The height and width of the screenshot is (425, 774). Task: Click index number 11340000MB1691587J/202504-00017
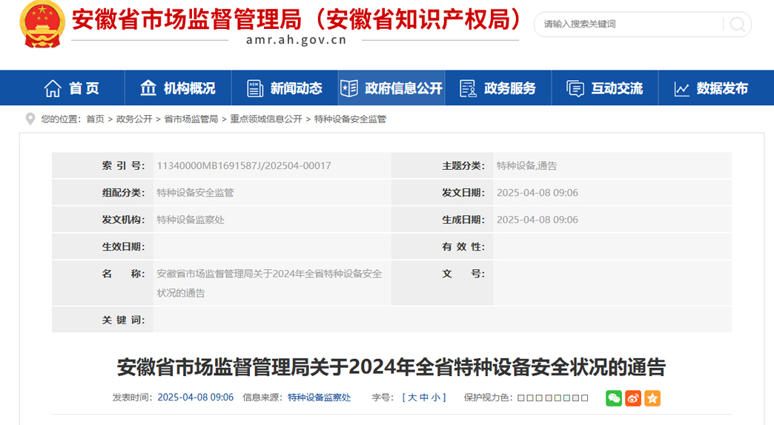pyautogui.click(x=244, y=166)
